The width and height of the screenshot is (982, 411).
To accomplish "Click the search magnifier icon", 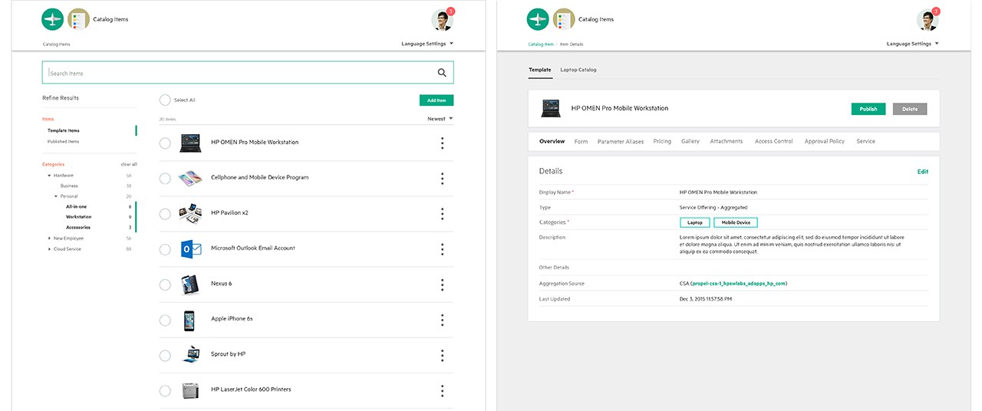I will tap(442, 73).
